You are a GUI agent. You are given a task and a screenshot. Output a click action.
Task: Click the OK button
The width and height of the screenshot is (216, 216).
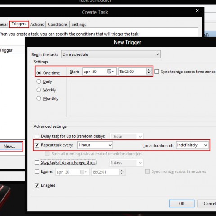(x=182, y=203)
